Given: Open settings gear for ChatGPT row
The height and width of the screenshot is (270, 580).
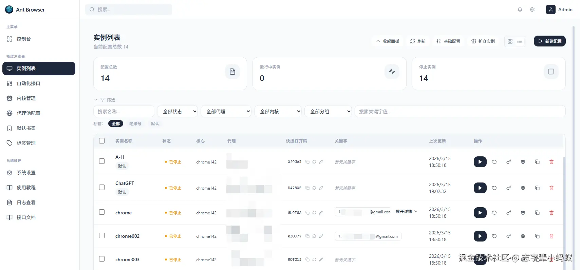Looking at the screenshot, I should point(523,188).
